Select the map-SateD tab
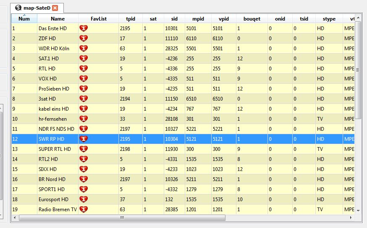The image size is (367, 228). [x=37, y=8]
